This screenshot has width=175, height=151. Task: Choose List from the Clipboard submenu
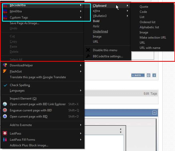point(142,17)
